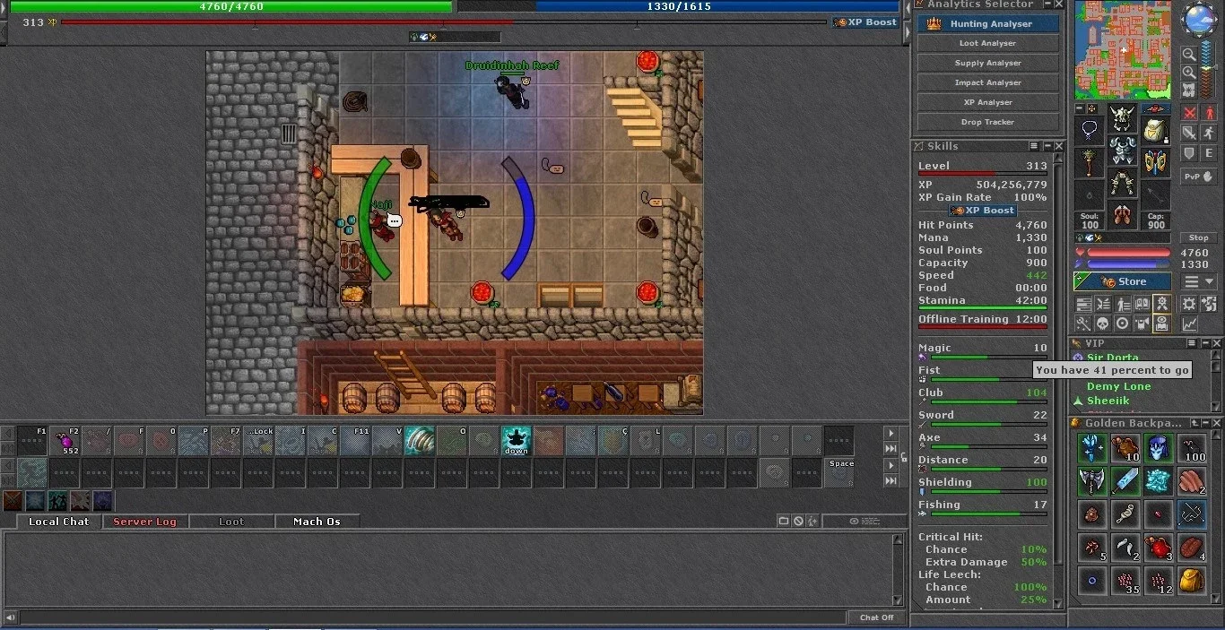
Task: Select the legs equipment slot
Action: click(1122, 182)
